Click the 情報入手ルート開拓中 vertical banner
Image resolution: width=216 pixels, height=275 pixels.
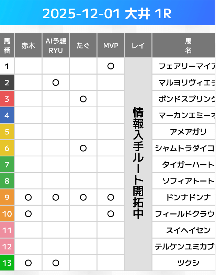point(138,163)
